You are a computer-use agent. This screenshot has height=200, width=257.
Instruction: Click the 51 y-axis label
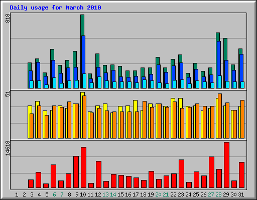point(8,94)
